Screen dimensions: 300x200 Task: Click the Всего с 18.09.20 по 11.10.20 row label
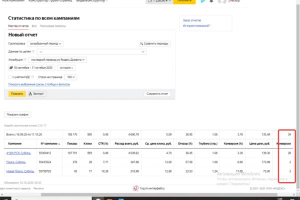(24, 134)
